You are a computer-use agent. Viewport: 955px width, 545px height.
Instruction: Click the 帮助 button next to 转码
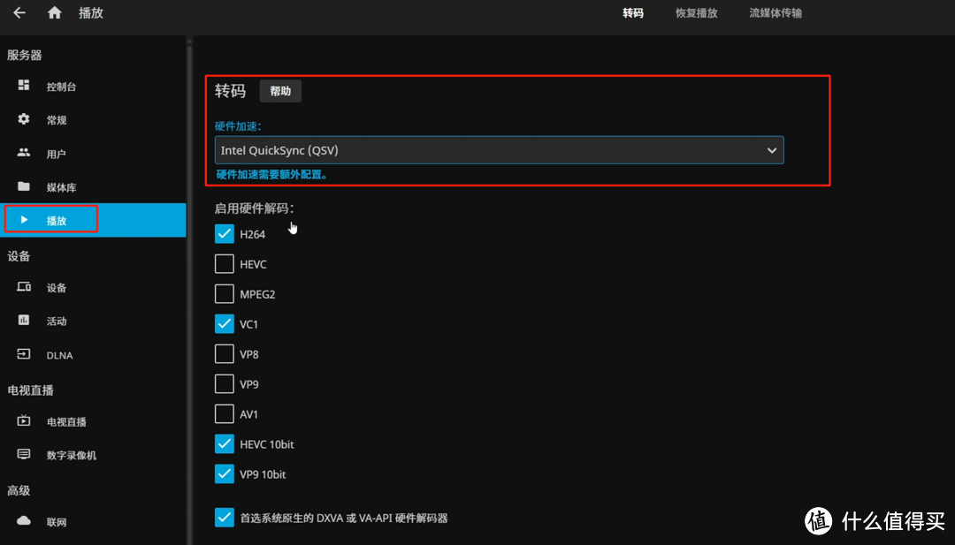280,91
